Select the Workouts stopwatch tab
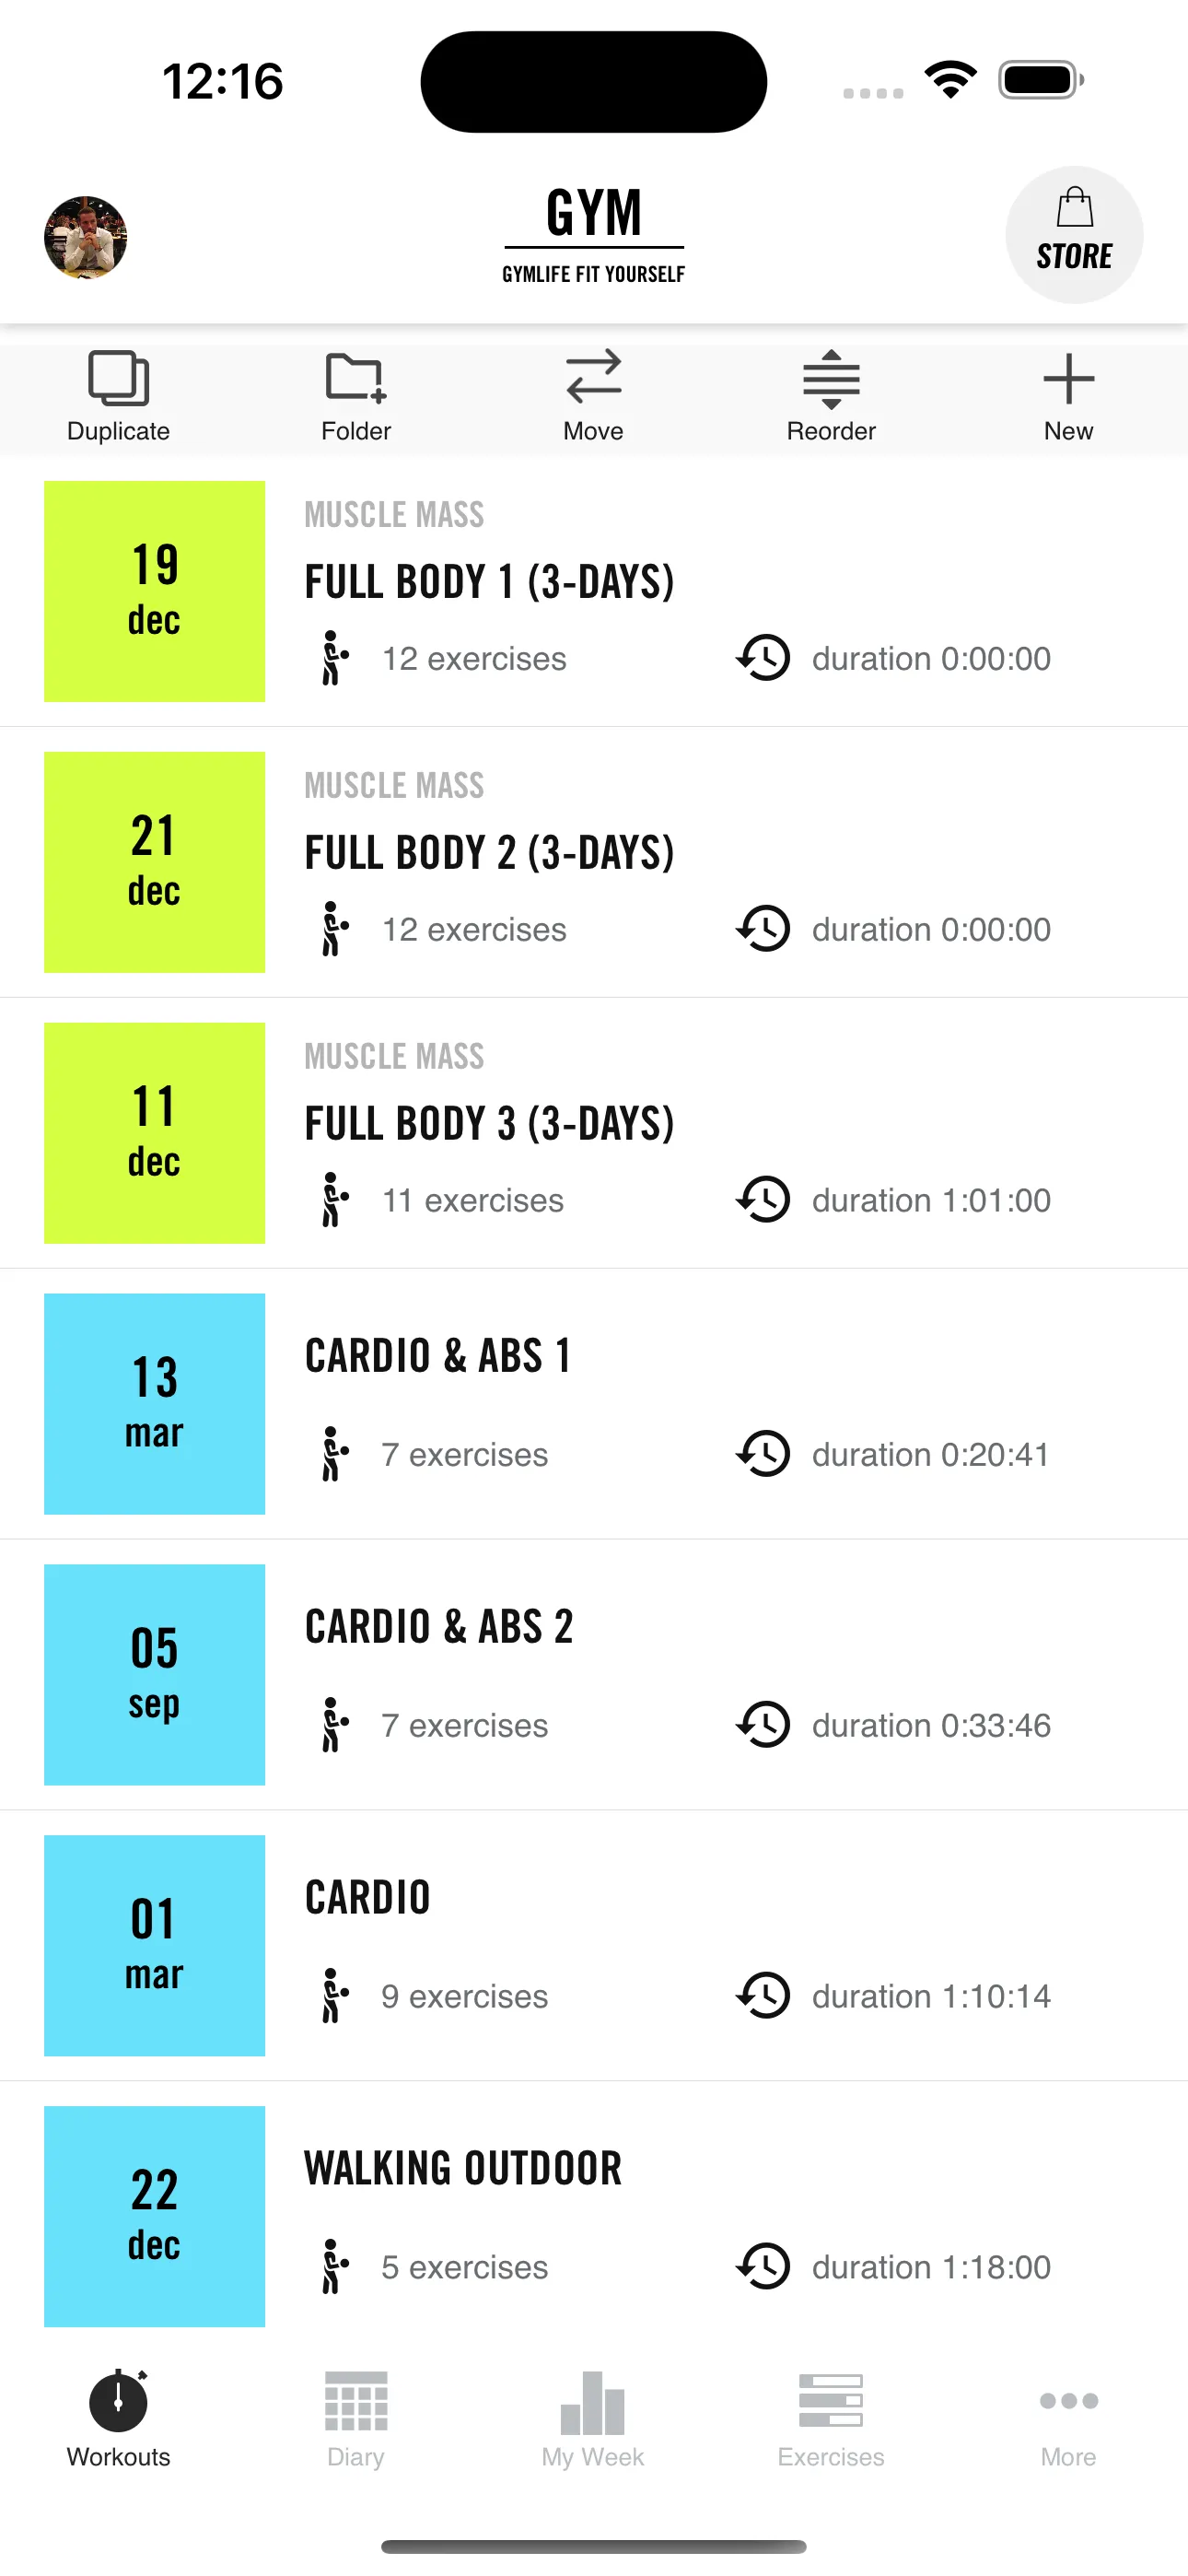Screen dimensions: 1188x2576 coord(118,2416)
